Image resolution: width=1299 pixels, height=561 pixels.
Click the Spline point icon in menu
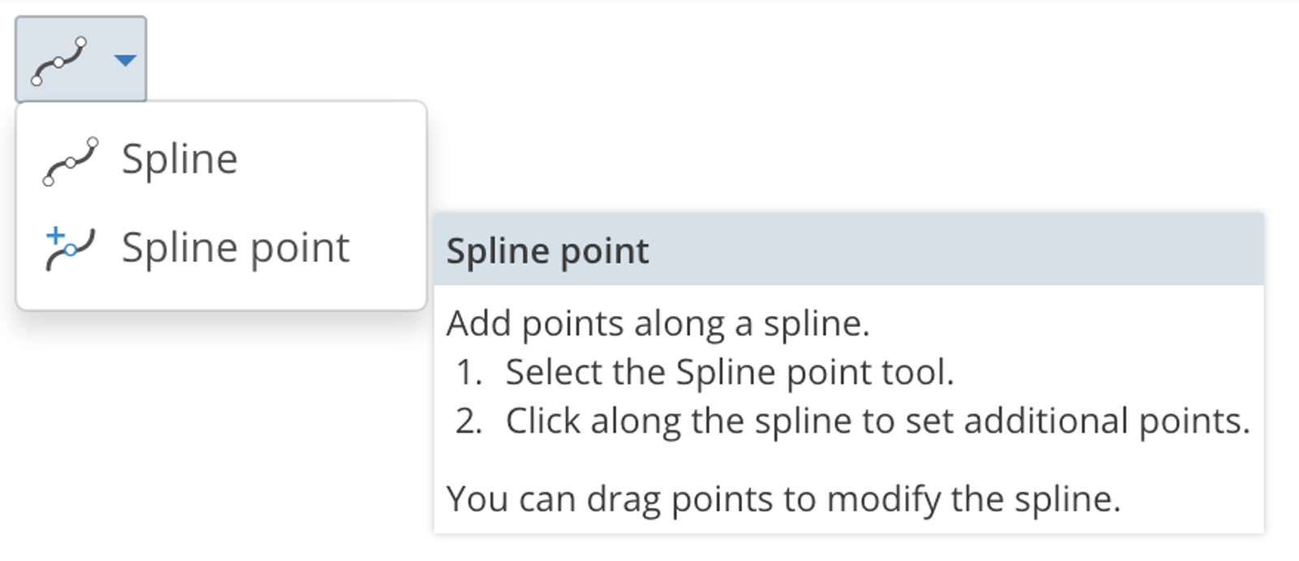pos(71,248)
